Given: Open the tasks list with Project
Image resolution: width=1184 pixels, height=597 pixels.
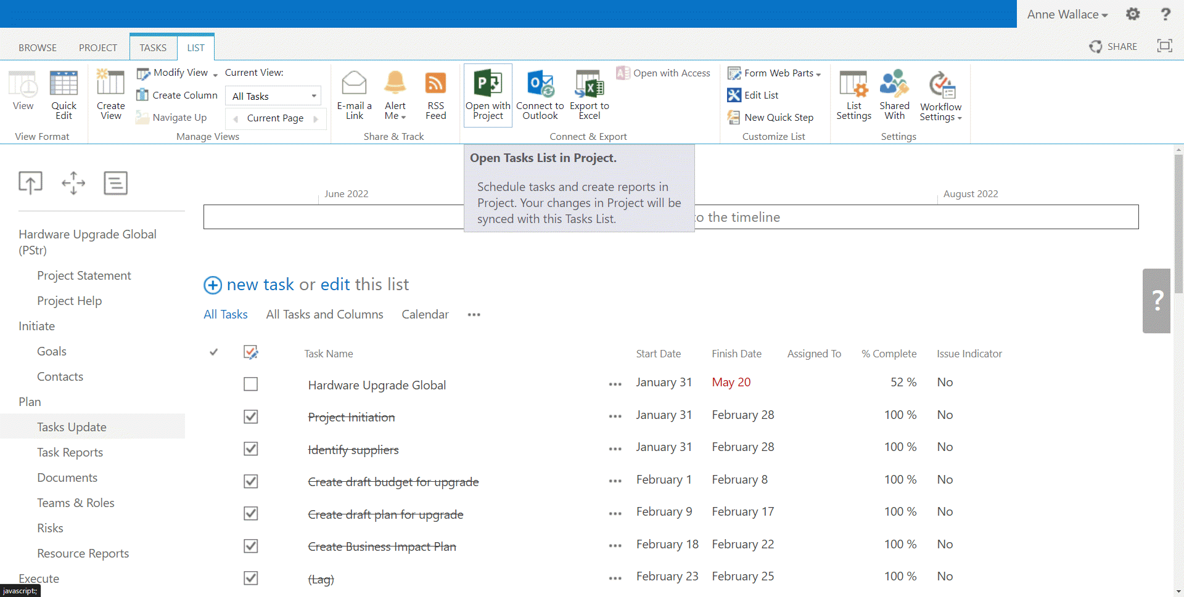Looking at the screenshot, I should (x=487, y=95).
